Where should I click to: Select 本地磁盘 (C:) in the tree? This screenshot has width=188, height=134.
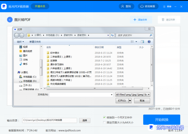pyautogui.click(x=28, y=77)
